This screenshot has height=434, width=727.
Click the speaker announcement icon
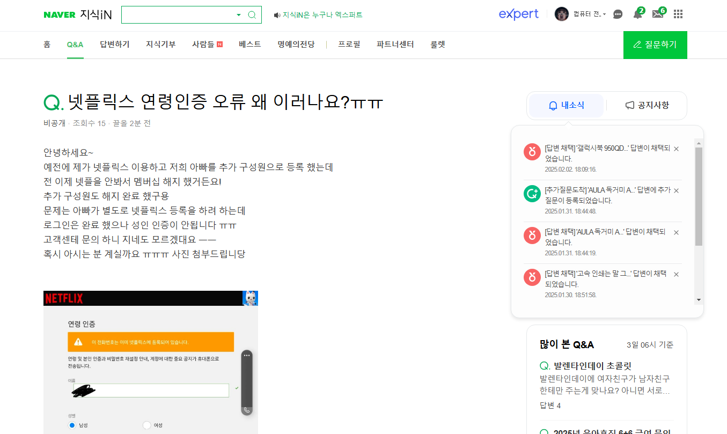click(277, 15)
